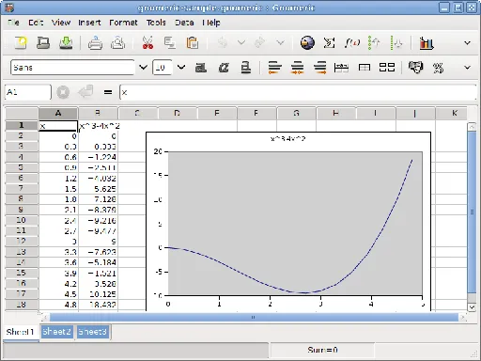Expand the font name dropdown
481x361 pixels.
[x=143, y=68]
